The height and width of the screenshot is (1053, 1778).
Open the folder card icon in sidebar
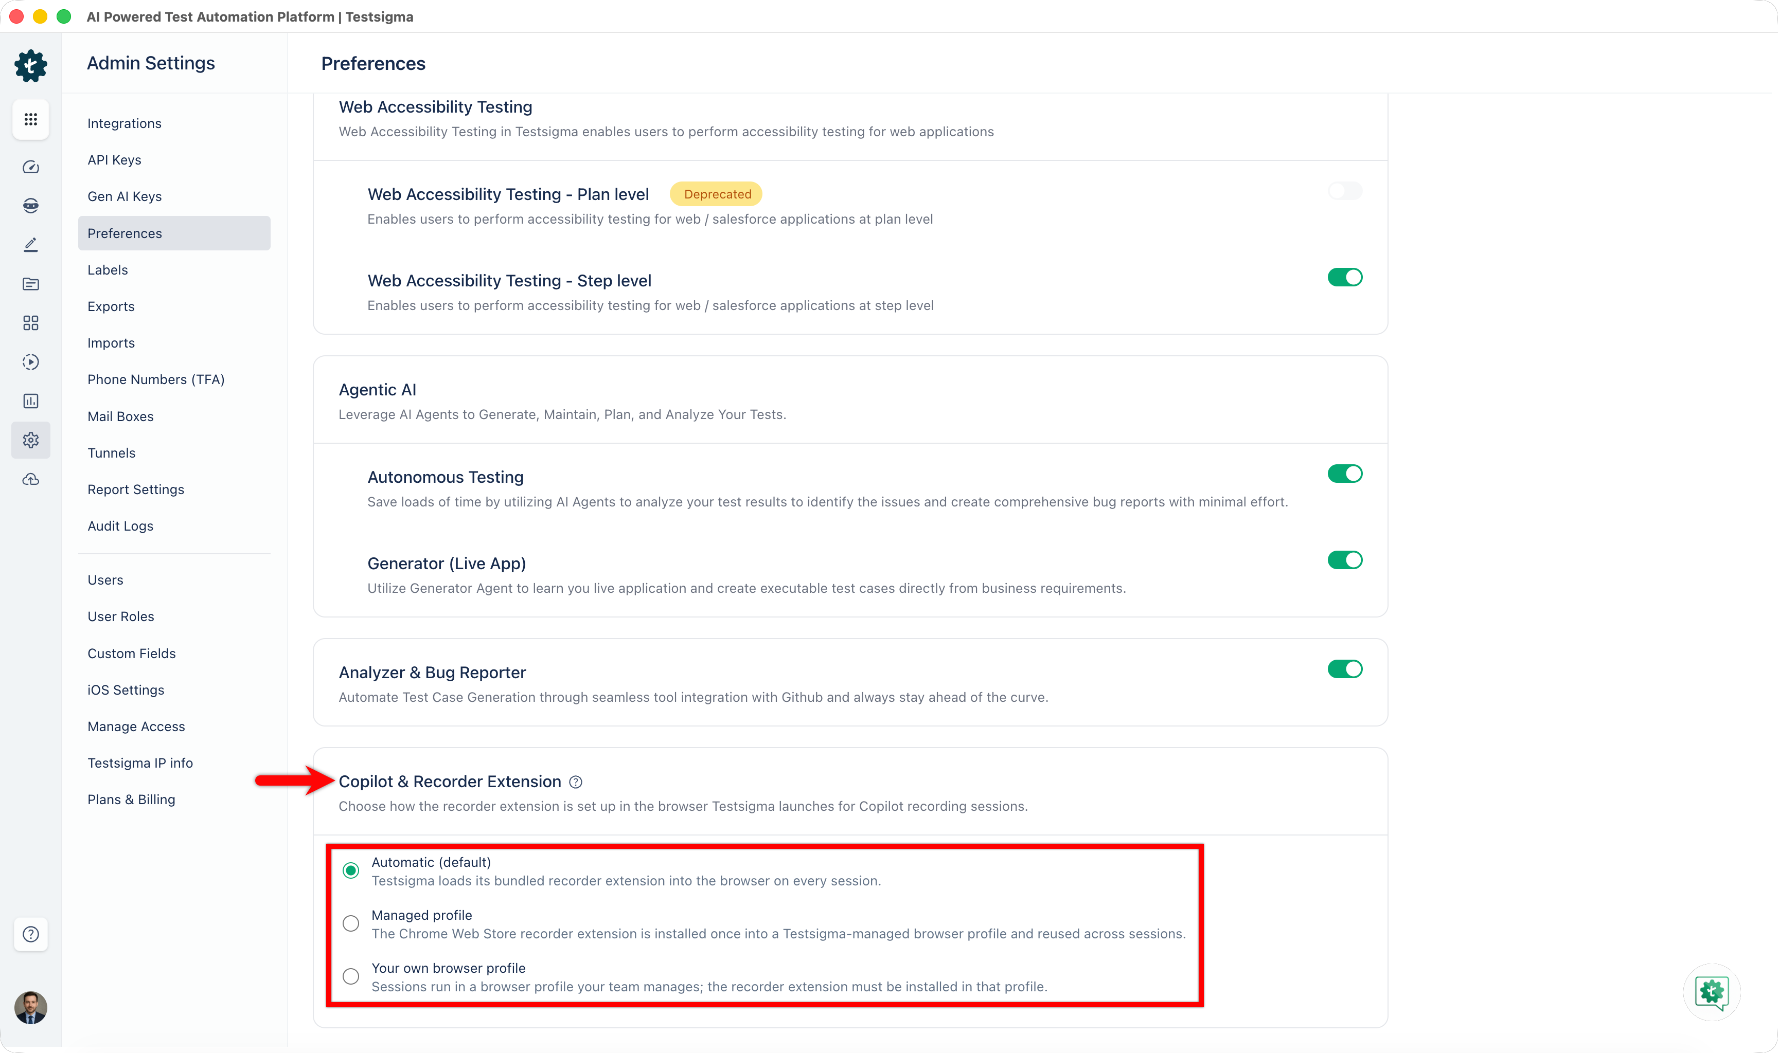(x=30, y=284)
